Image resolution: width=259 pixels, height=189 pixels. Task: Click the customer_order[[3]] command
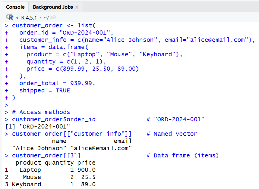[x=46, y=155]
